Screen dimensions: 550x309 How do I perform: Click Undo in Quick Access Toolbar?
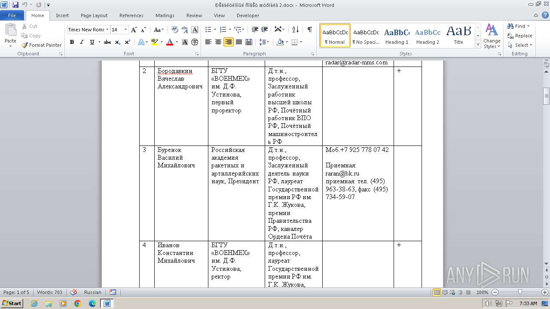(24, 5)
